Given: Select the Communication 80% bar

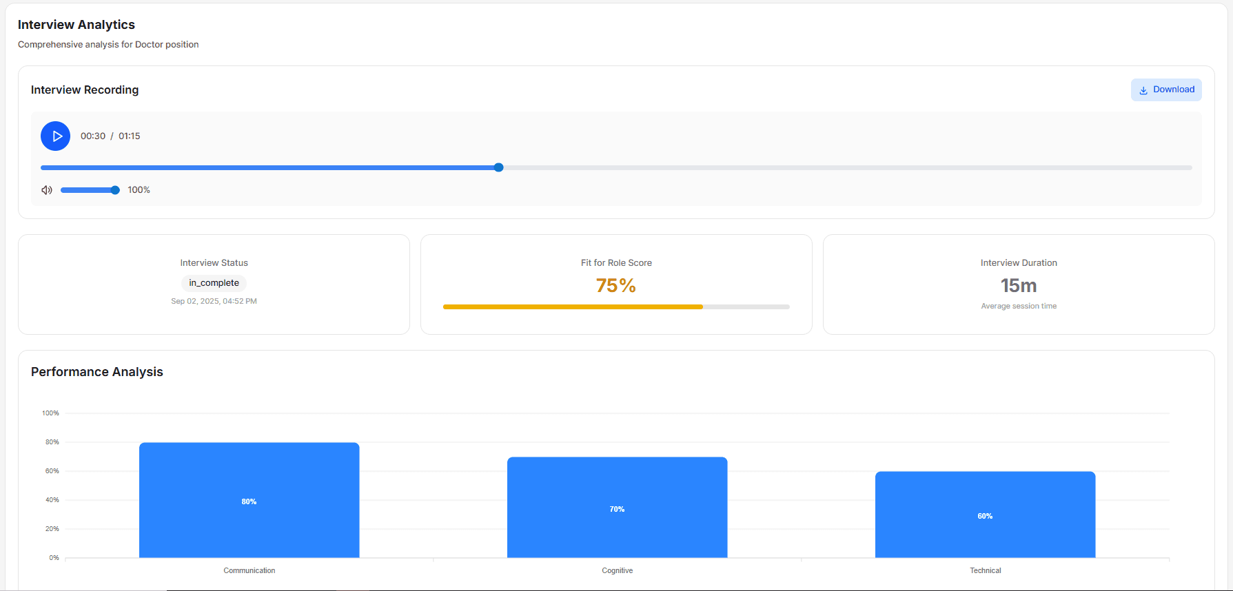Looking at the screenshot, I should click(249, 500).
